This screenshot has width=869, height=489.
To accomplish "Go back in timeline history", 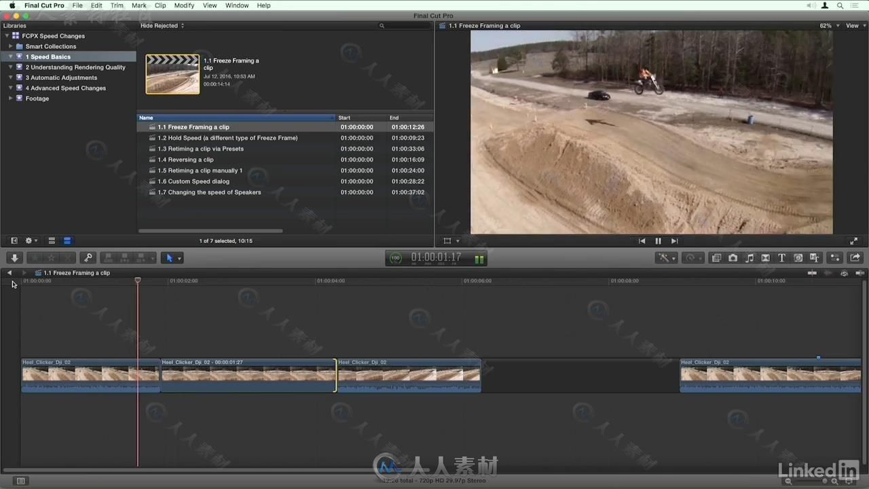I will pyautogui.click(x=10, y=273).
